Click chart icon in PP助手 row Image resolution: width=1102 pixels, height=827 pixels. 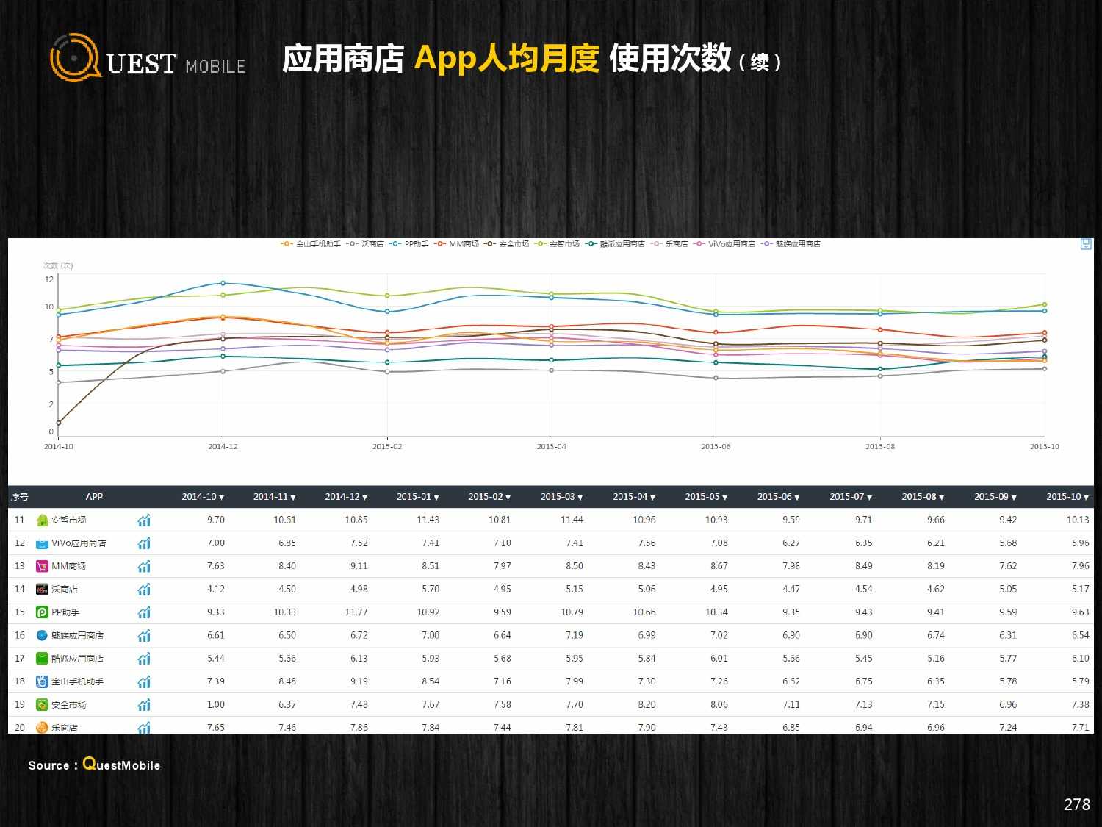(x=144, y=612)
